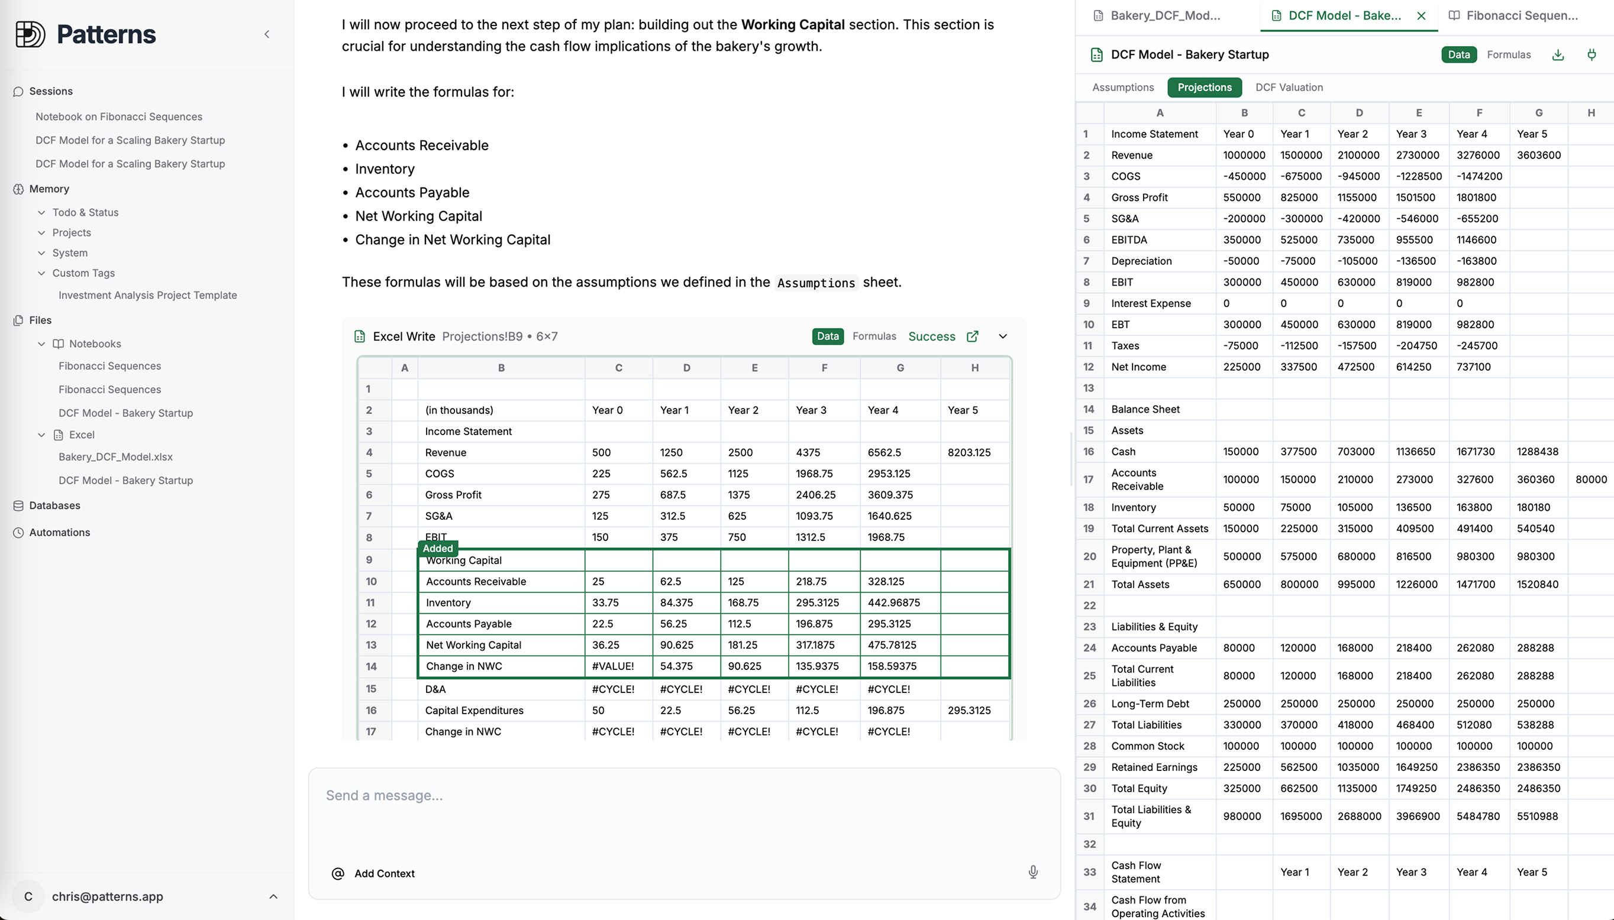This screenshot has width=1614, height=920.
Task: Switch Excel Write output to Formulas
Action: tap(874, 336)
